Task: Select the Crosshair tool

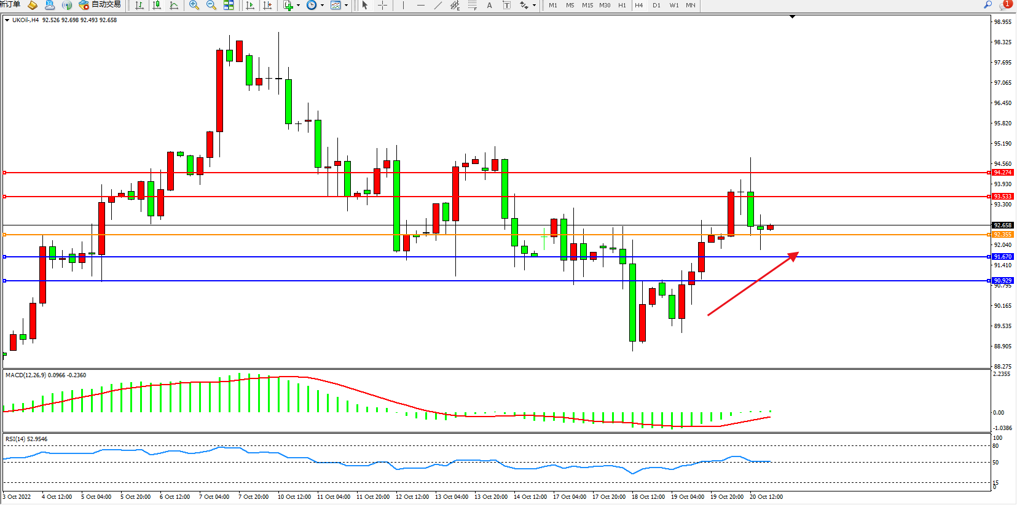Action: [x=382, y=5]
